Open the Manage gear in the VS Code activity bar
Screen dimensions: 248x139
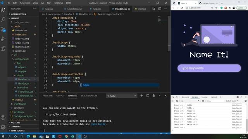click(x=3, y=127)
